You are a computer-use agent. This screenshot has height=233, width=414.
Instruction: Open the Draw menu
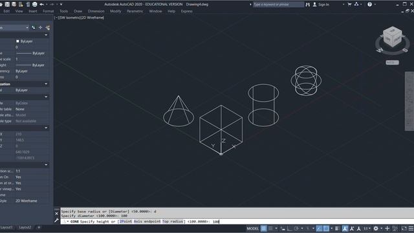point(78,12)
